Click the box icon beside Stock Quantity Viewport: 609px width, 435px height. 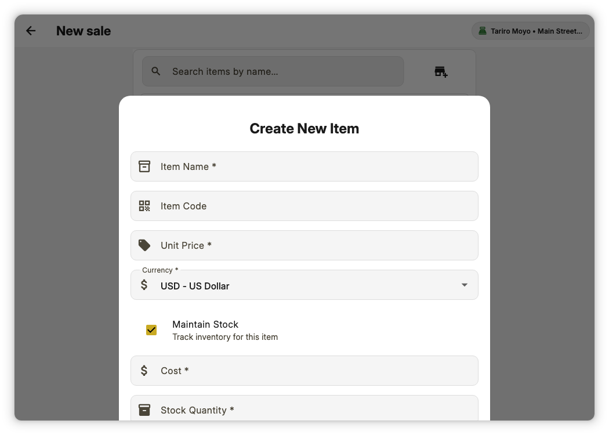tap(144, 410)
